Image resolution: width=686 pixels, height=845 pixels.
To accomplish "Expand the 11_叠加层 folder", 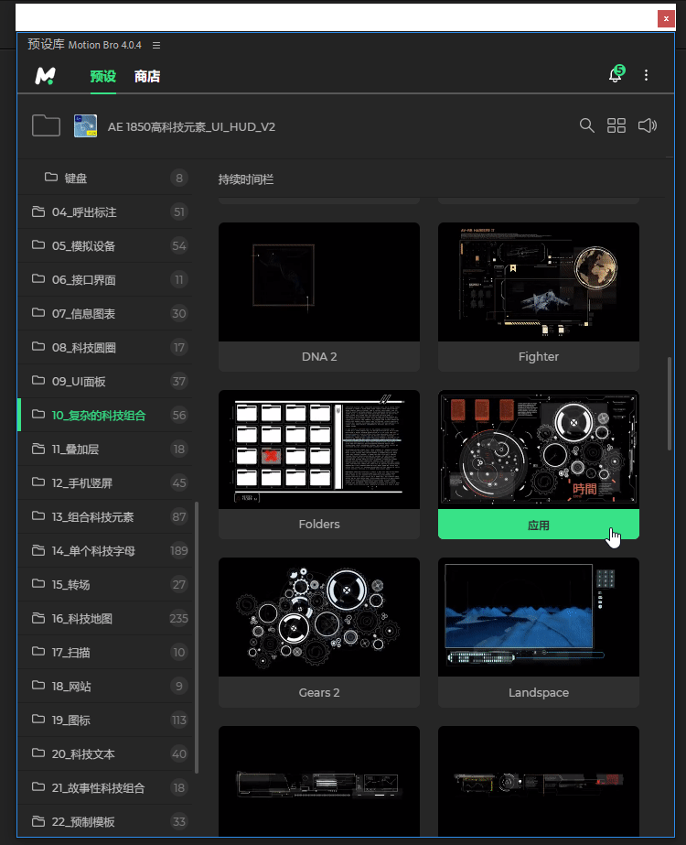I will (105, 449).
